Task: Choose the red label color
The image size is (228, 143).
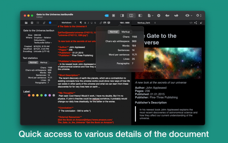Action: [x=29, y=95]
